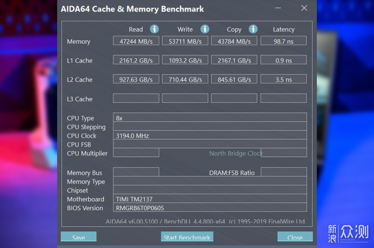374x248 pixels.
Task: Click the empty L3 Cache write field
Action: coord(185,98)
